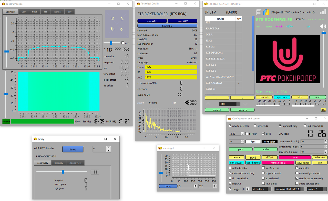The height and width of the screenshot is (201, 328).
Task: Click the Configuration and control title icon
Action: click(230, 119)
